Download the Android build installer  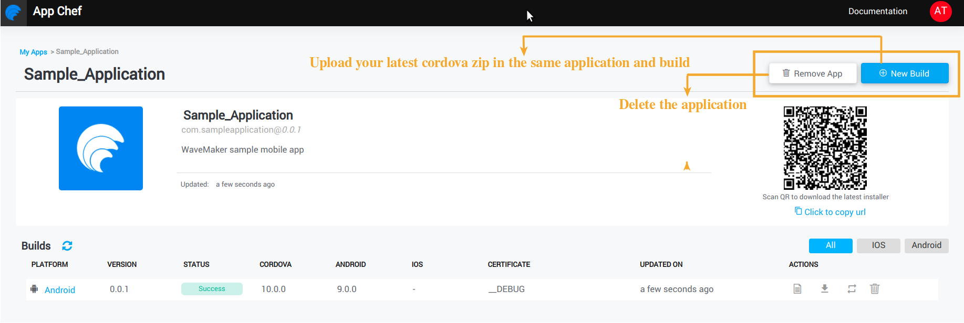pyautogui.click(x=824, y=289)
